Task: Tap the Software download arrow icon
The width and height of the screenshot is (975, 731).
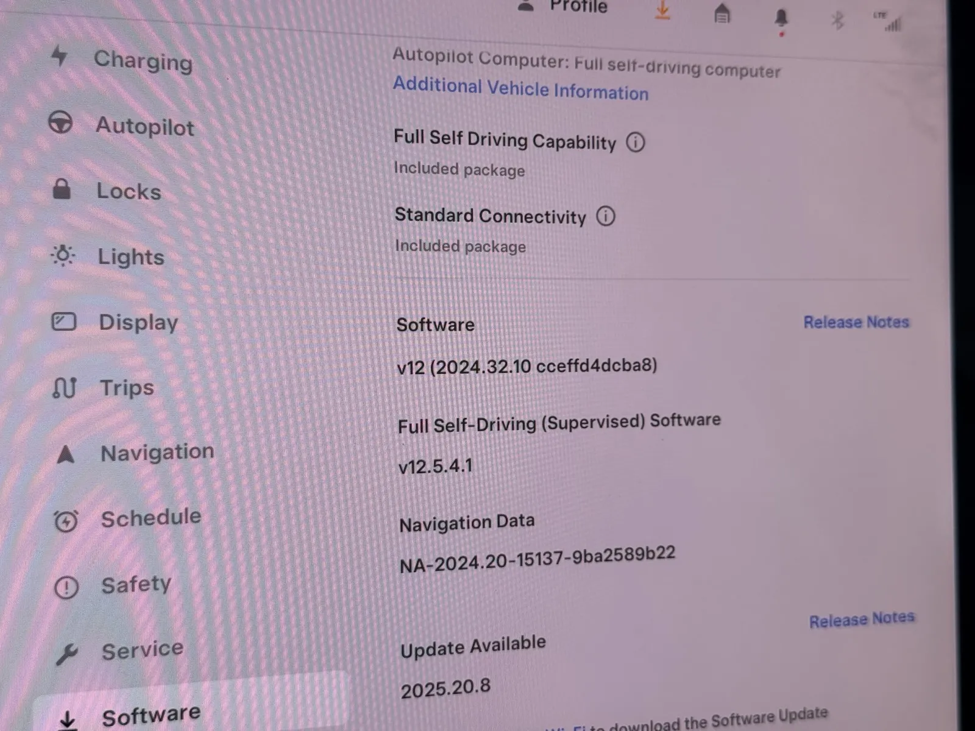Action: pos(68,720)
